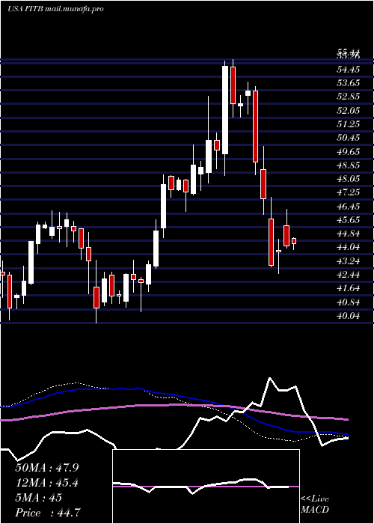Click the Price : 44.7 readout
This screenshot has height=524, width=374.
coord(47,513)
